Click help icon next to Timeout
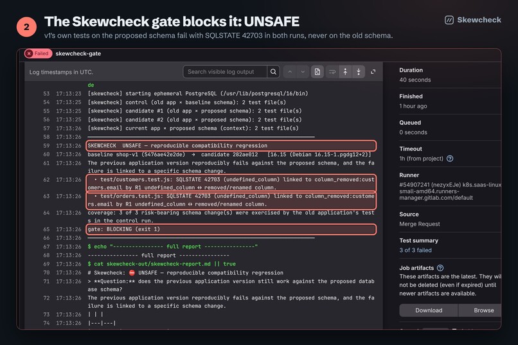The height and width of the screenshot is (345, 518). coord(450,159)
